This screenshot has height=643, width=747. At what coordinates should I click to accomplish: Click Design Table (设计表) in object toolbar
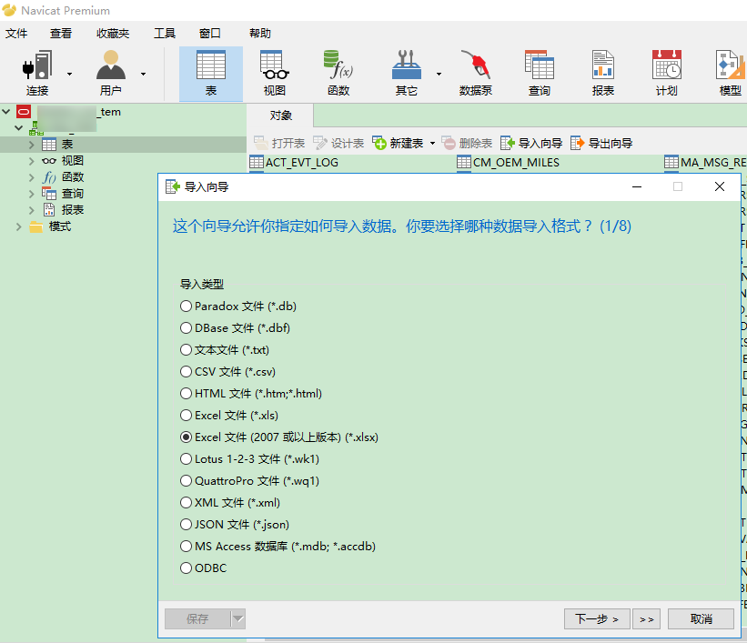(x=338, y=143)
